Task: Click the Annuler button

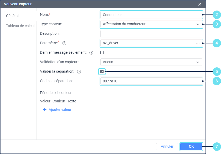Action: pyautogui.click(x=167, y=146)
